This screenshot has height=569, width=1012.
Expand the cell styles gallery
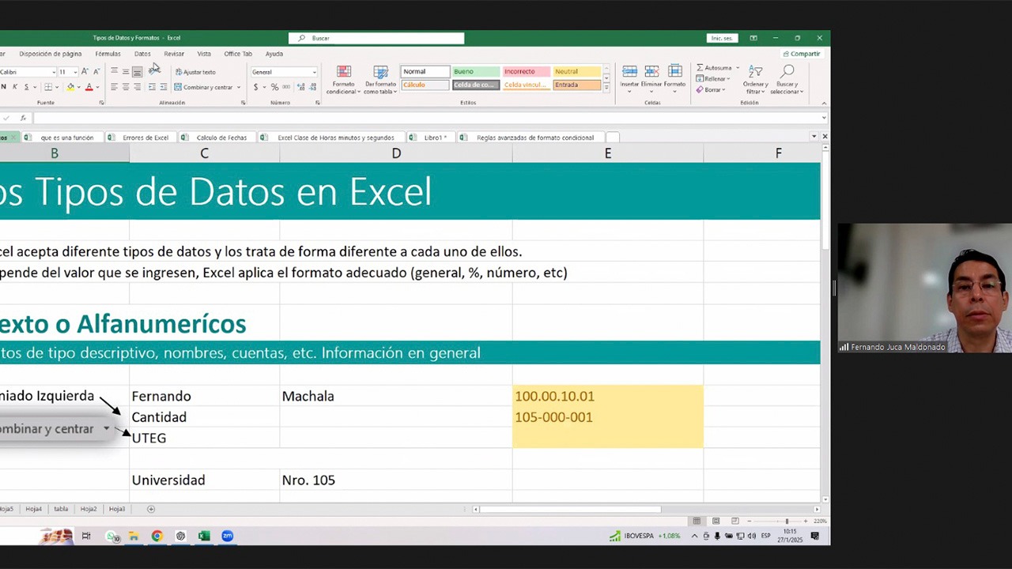[606, 88]
